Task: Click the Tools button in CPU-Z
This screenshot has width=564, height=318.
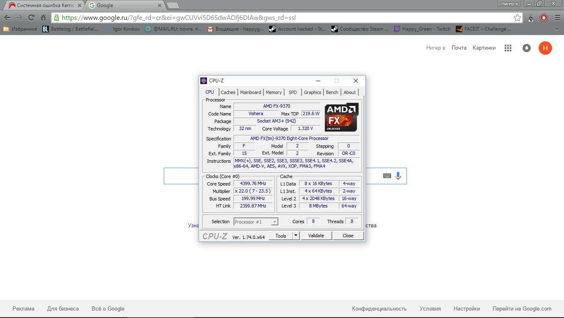Action: click(x=281, y=236)
